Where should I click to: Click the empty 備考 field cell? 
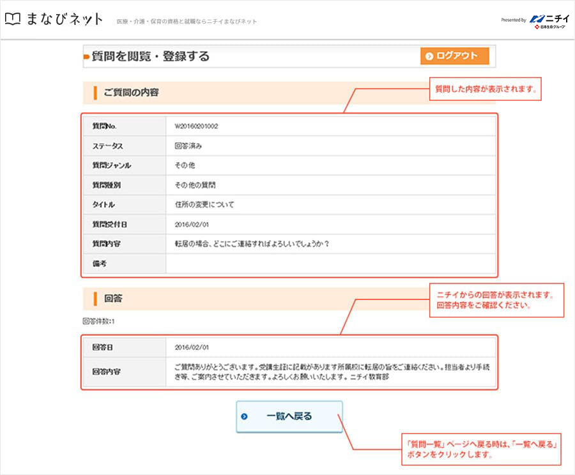(x=330, y=263)
